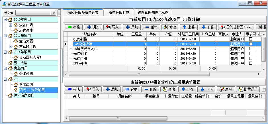Open the 分公司 dropdown list

(x=53, y=13)
